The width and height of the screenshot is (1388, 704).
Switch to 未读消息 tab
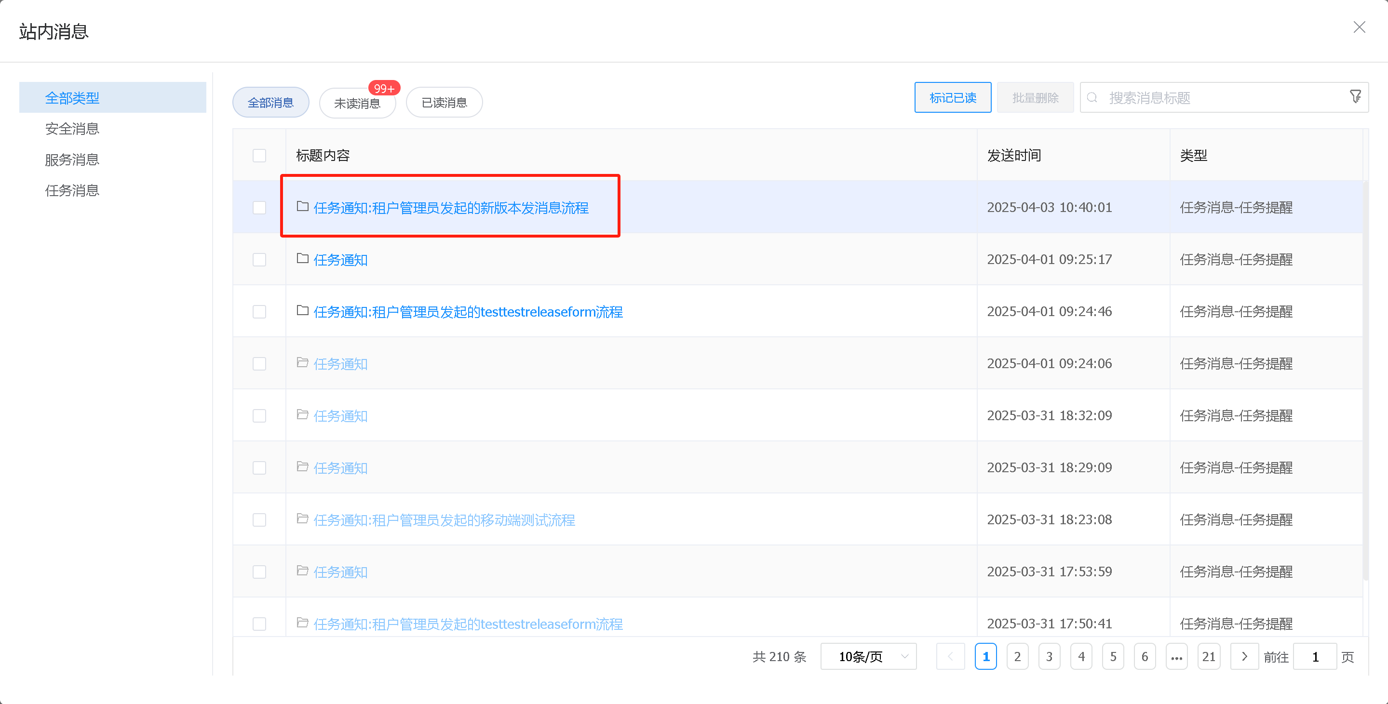pos(357,103)
